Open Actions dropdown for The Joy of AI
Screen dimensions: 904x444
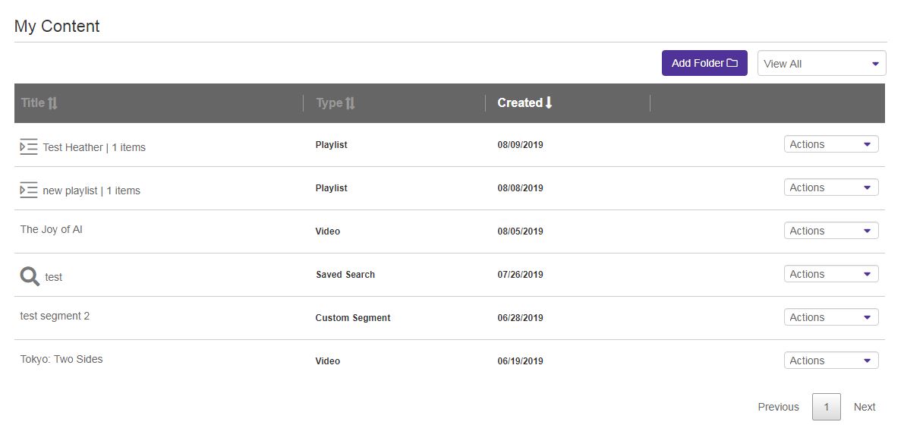830,230
